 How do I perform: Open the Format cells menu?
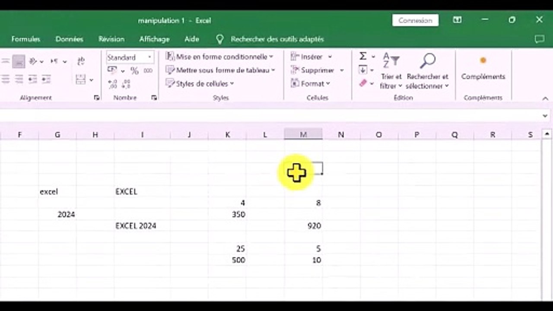pyautogui.click(x=311, y=83)
